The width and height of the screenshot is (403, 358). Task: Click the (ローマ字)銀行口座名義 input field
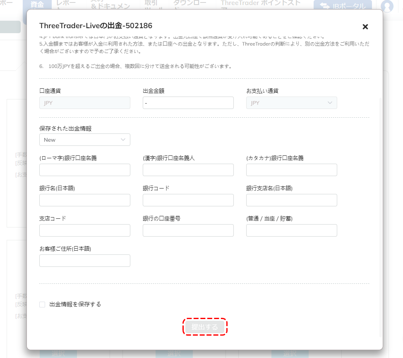(85, 170)
